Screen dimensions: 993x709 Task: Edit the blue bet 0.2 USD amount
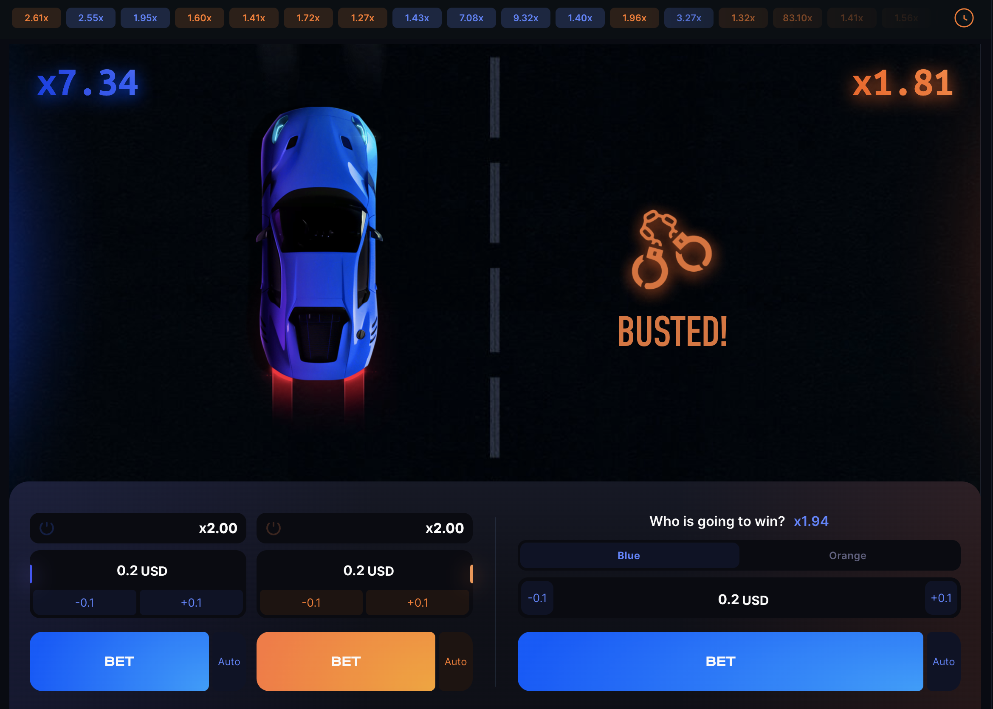(x=142, y=571)
